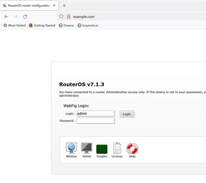
Task: Open the tracking protection shield icon
Action: coord(61,17)
